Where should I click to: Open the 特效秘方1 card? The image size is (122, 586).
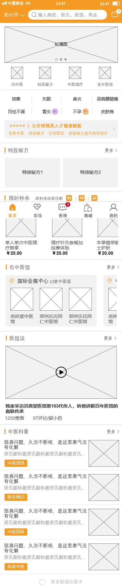(33, 173)
